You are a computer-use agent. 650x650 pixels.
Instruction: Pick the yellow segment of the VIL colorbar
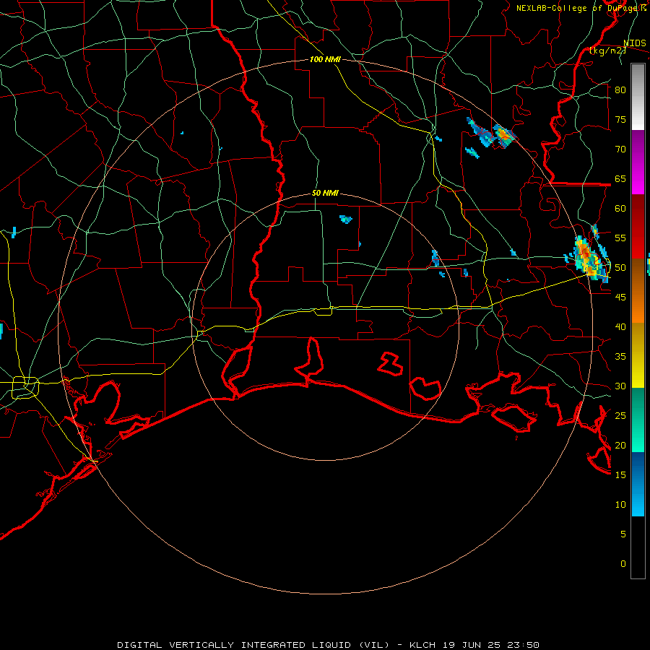(638, 355)
